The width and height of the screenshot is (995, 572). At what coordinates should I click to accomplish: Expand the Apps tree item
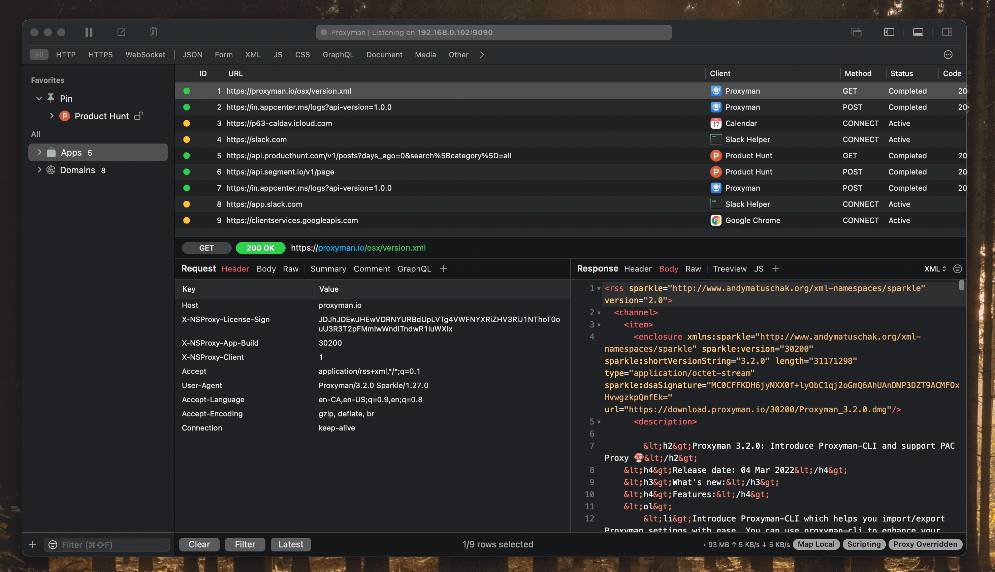coord(39,152)
